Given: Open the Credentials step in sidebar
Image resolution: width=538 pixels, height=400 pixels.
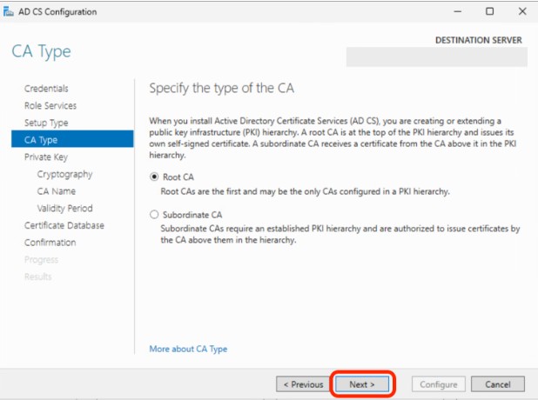Looking at the screenshot, I should tap(46, 88).
